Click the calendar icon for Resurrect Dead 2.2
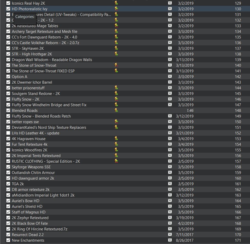This screenshot has height=244, width=250. tap(170, 235)
